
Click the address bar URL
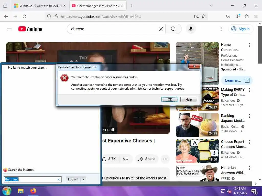point(101,17)
